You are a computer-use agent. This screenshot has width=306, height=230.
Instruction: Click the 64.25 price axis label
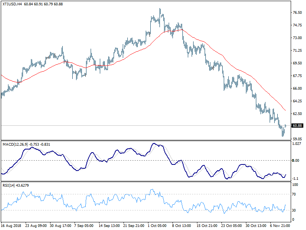click(297, 101)
